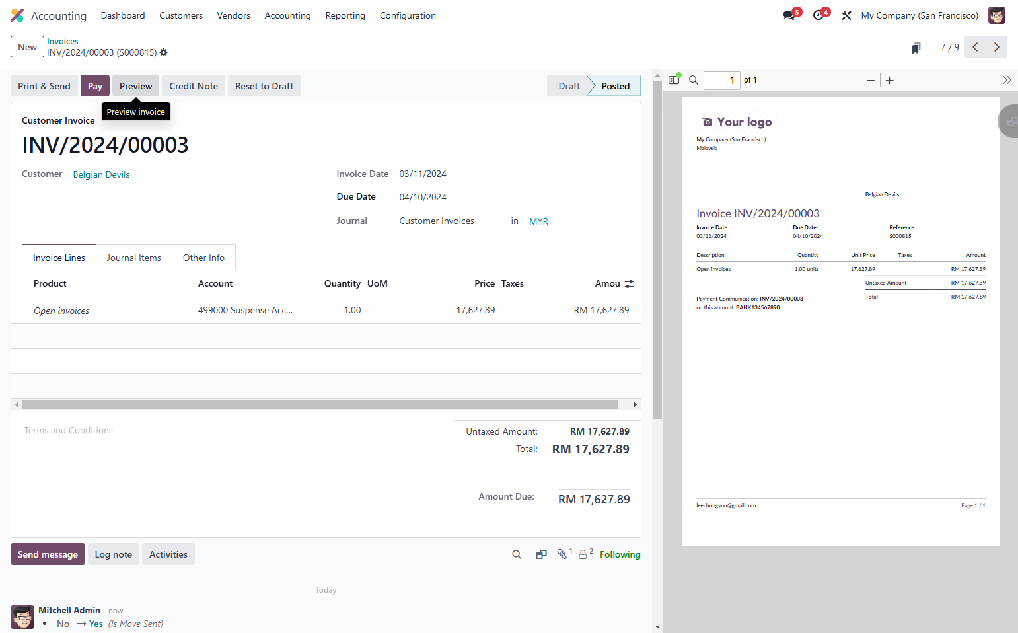
Task: Open the conversations messages icon
Action: (789, 15)
